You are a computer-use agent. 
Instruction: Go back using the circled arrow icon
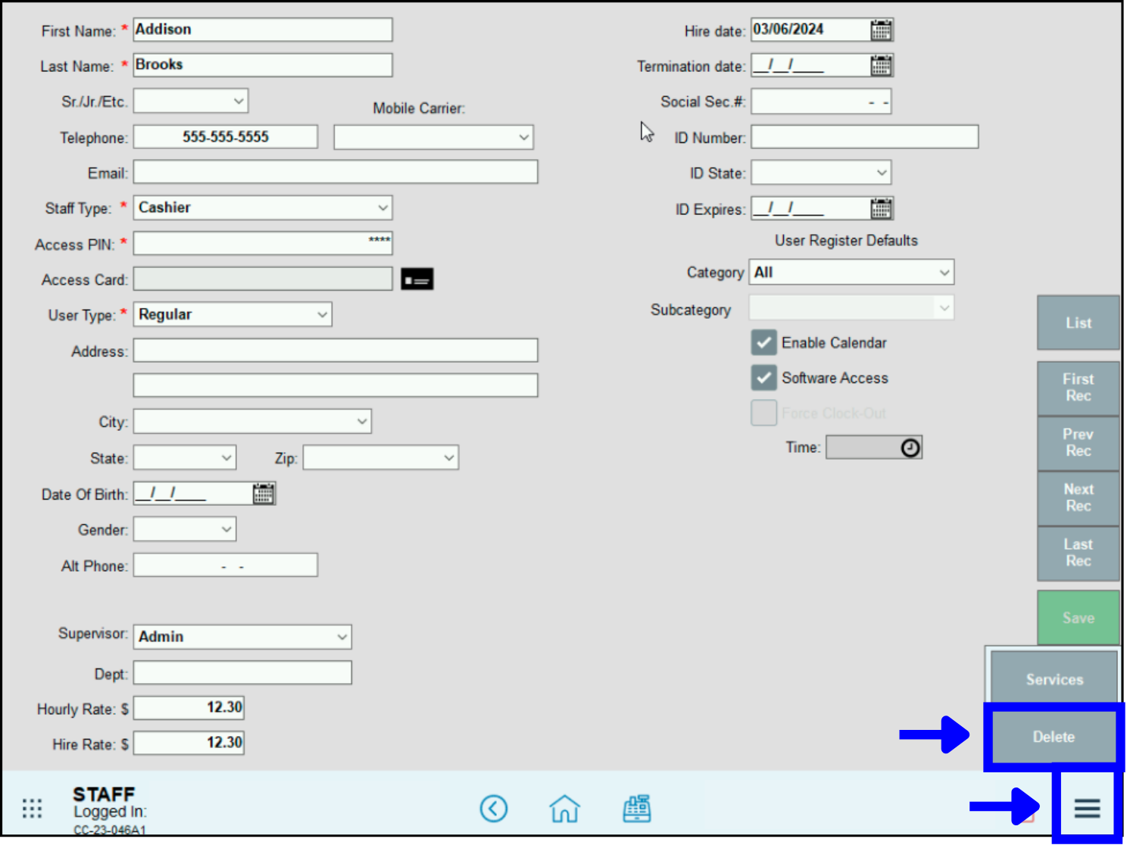494,809
